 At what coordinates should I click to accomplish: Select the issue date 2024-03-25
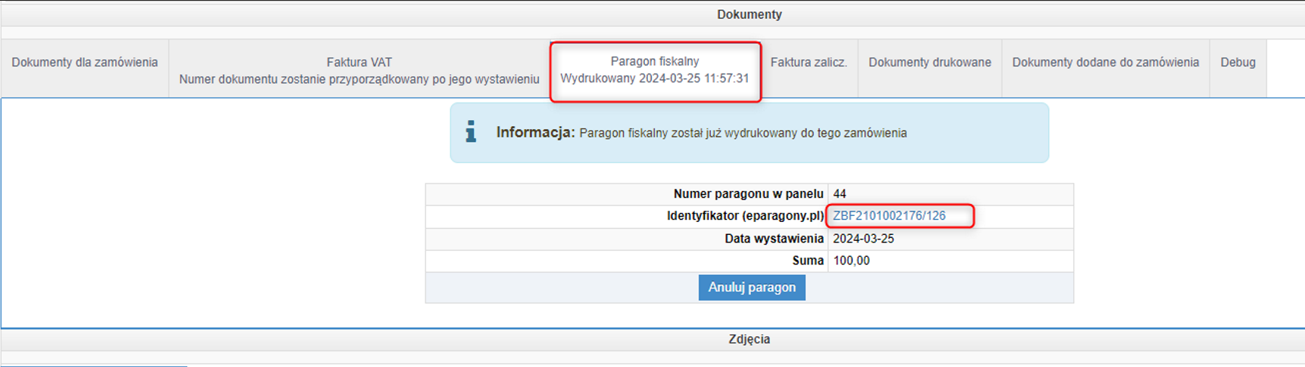tap(863, 239)
